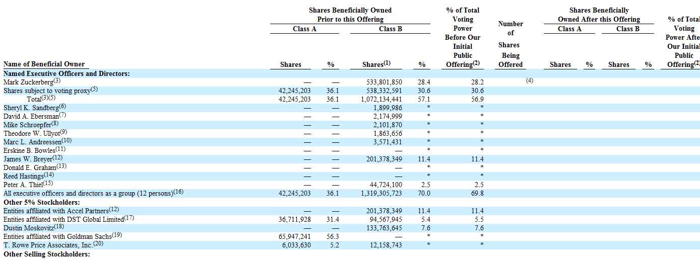Open footnote (3) beside Mark Zuckerberg
This screenshot has height=260, width=700.
pos(56,81)
